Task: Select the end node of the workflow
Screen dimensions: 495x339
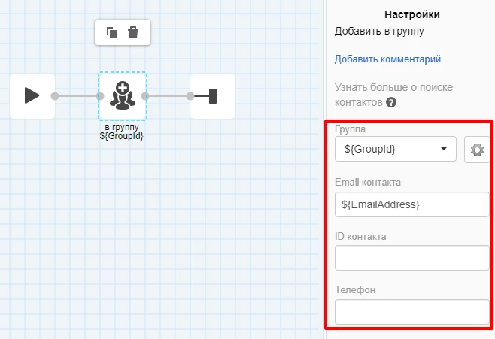Action: (x=212, y=95)
